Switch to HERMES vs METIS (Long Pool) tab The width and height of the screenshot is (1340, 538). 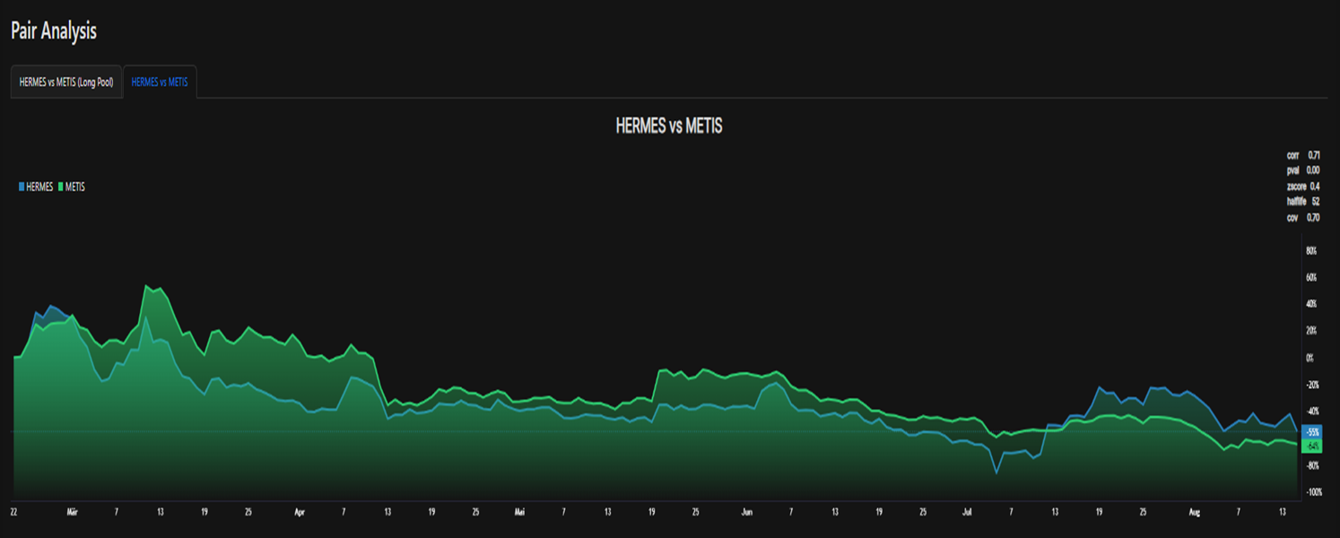(x=66, y=82)
